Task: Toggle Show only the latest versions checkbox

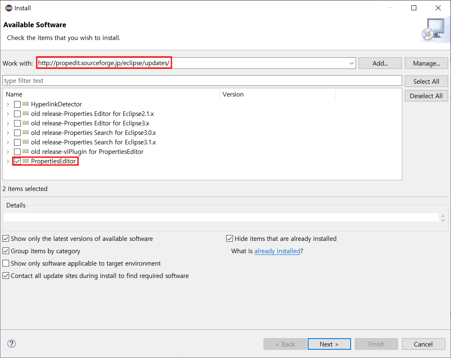Action: point(6,238)
